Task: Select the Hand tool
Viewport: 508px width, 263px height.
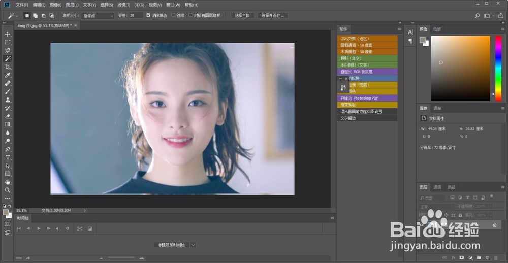Action: click(8, 182)
